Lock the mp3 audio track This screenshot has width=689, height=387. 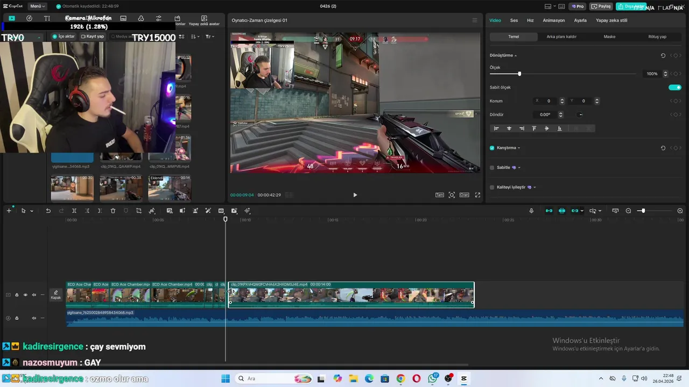17,318
